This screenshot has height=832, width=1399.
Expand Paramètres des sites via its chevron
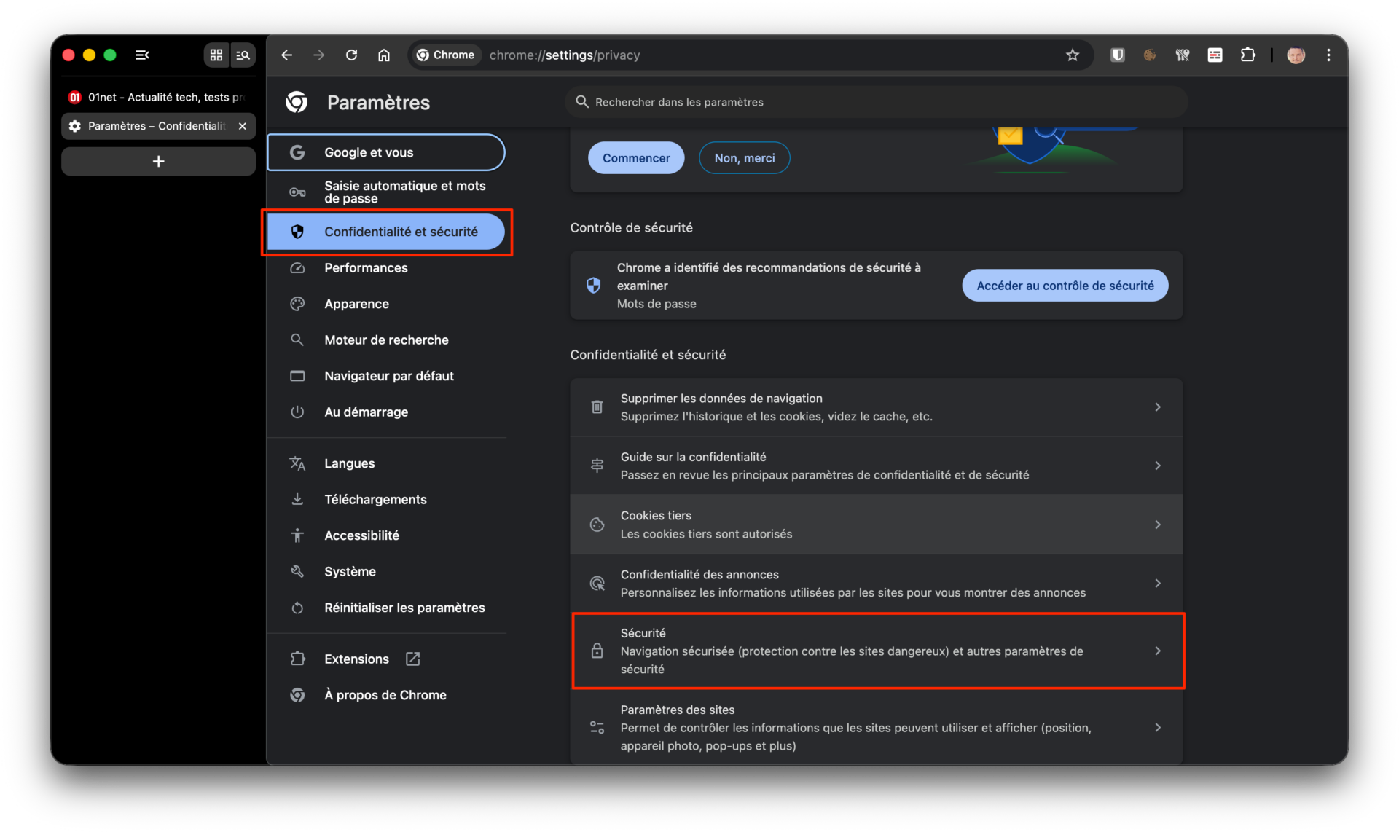click(x=1157, y=727)
